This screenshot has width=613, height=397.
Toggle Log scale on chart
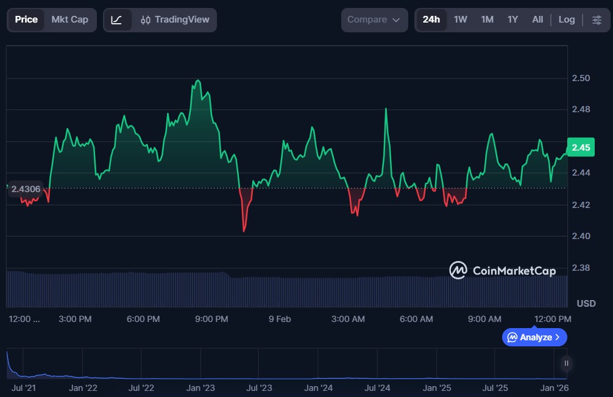coord(567,20)
